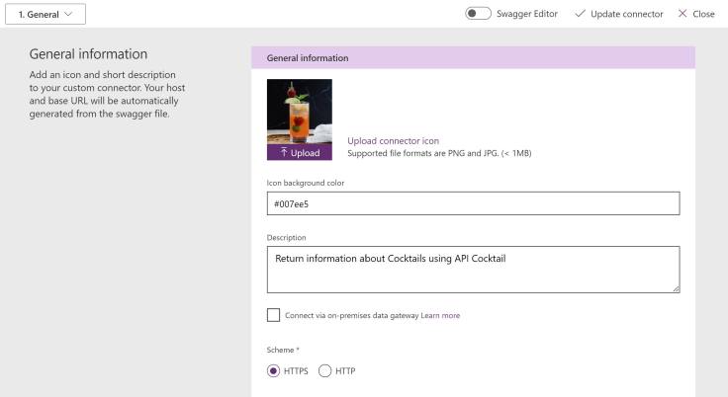Click into the Description text area
The height and width of the screenshot is (397, 728).
pyautogui.click(x=473, y=269)
